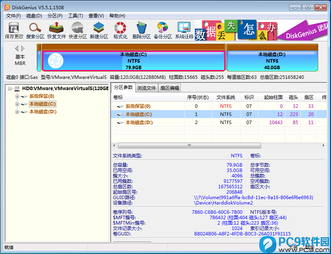The height and width of the screenshot is (254, 331).
Task: Click the drive icon in 本地磁盘(C:) table row
Action: (x=120, y=114)
